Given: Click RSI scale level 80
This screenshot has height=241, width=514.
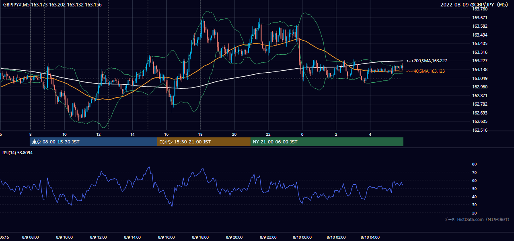Looking at the screenshot, I should (x=474, y=164).
